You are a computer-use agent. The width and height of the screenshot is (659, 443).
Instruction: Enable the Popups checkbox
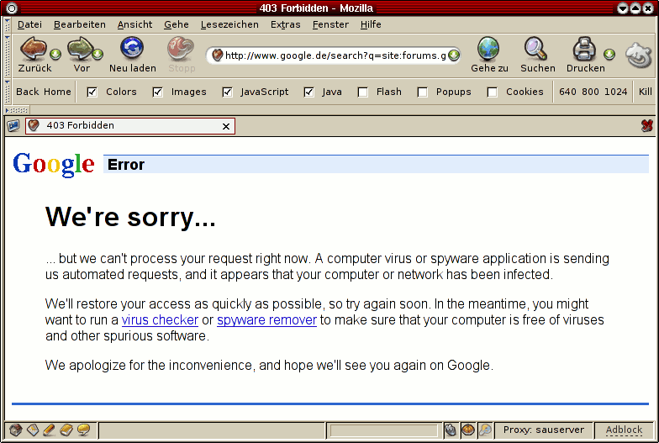click(x=422, y=92)
